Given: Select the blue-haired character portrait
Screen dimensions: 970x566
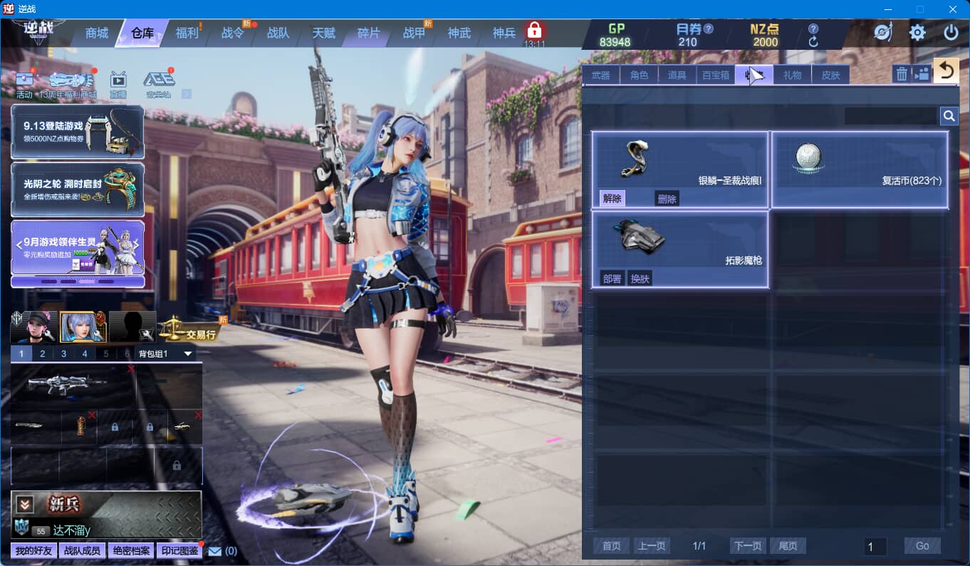Looking at the screenshot, I should pyautogui.click(x=83, y=327).
